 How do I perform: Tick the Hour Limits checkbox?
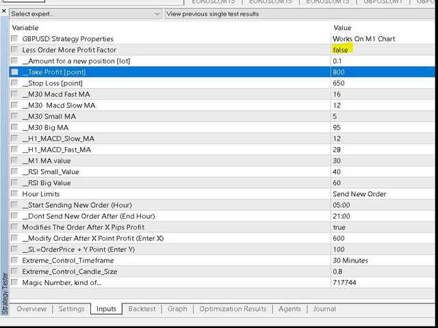coord(14,193)
